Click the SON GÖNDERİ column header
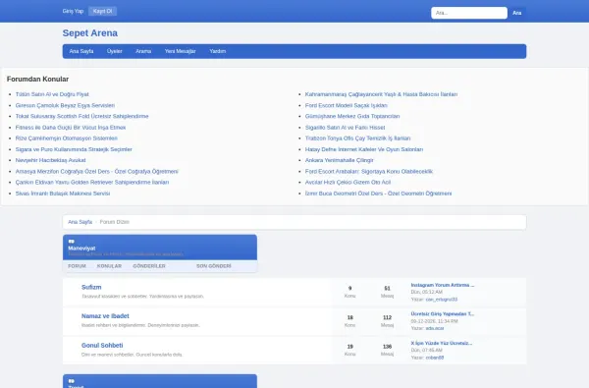Screen dimensions: 589x388 click(x=214, y=266)
